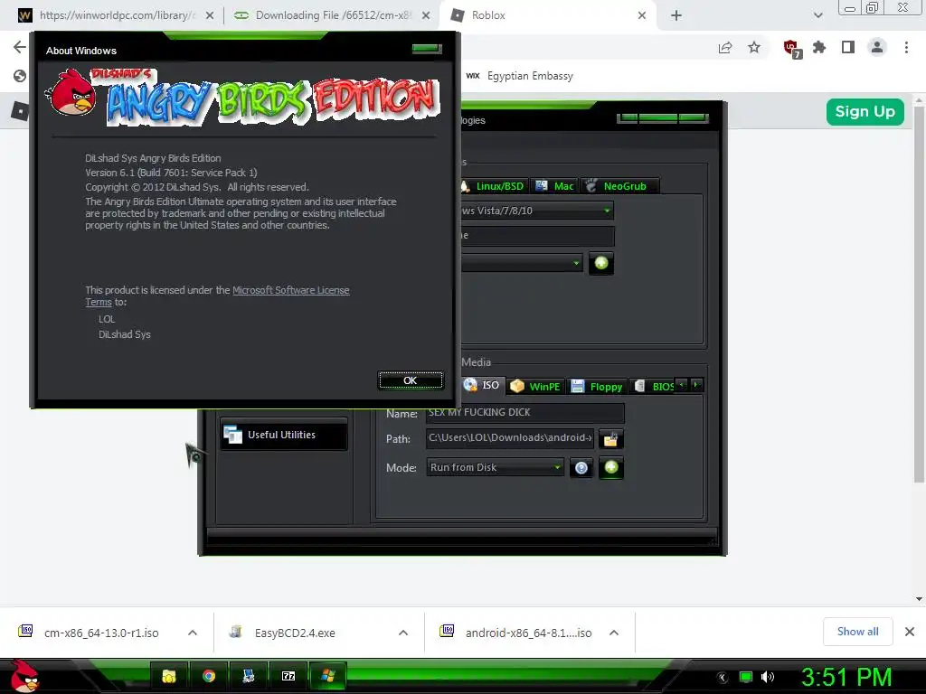Click OK in About Windows dialog
The image size is (926, 694).
click(x=411, y=380)
